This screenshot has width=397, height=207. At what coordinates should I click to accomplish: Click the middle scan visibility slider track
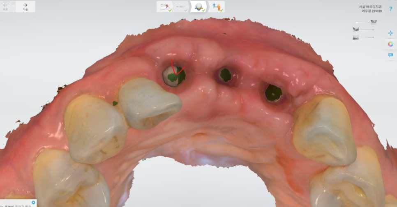367,30
